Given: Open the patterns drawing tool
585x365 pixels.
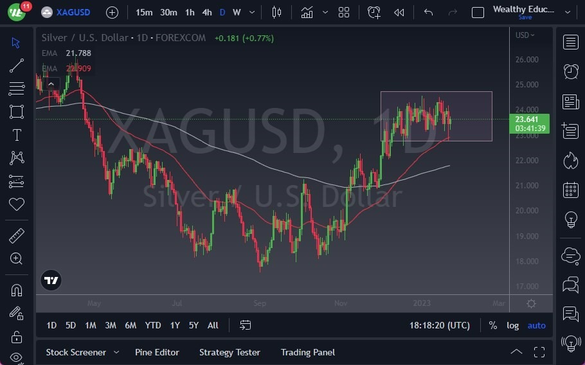Looking at the screenshot, I should pyautogui.click(x=17, y=158).
